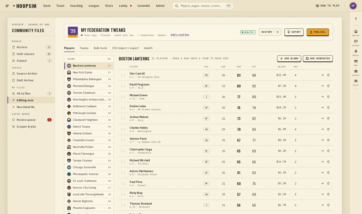Click the Add a card line link
This screenshot has height=214, width=362.
click(x=180, y=35)
